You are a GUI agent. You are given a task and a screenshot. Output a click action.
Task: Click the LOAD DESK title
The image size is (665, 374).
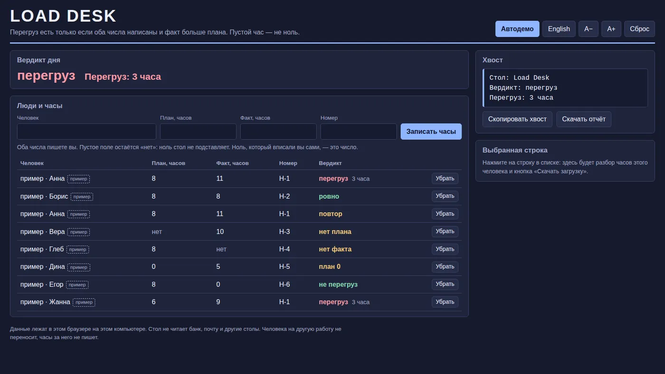pos(63,16)
